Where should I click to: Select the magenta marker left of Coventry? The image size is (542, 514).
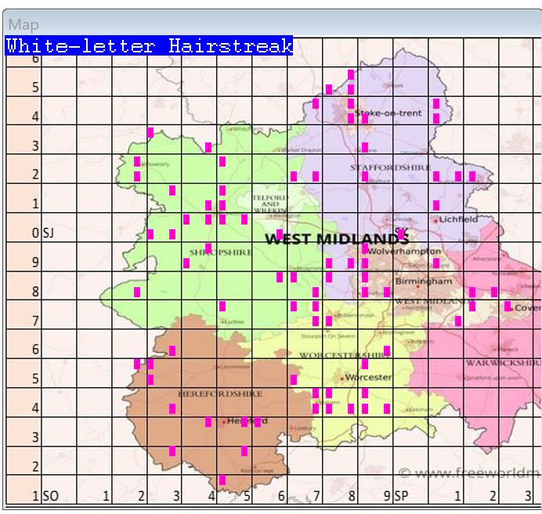click(508, 306)
